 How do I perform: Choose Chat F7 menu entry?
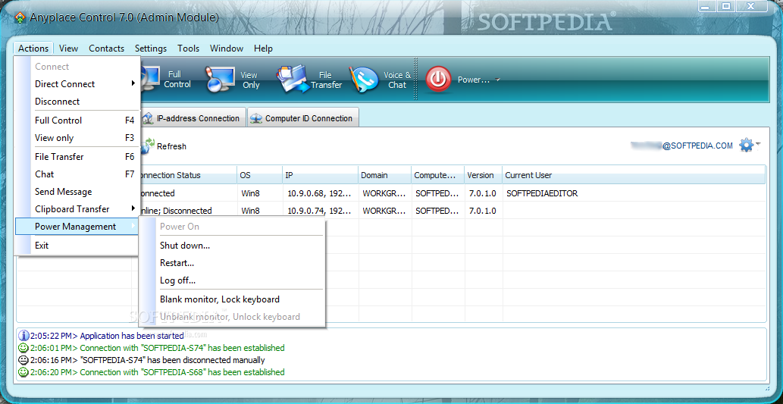click(77, 174)
